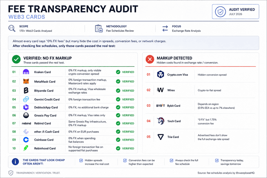Click the Robinhood feather logo
Screen dimensions: 267x178
click(x=26, y=148)
